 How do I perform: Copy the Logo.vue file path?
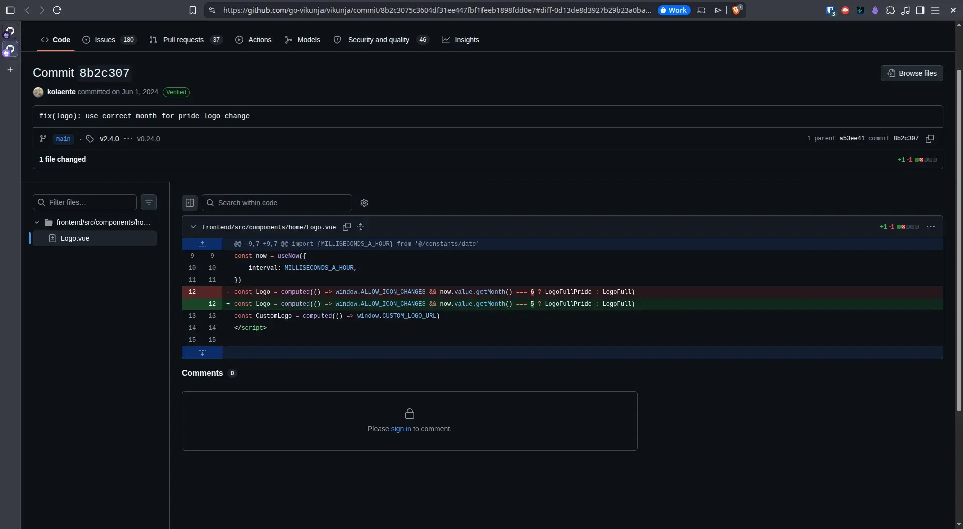click(x=346, y=227)
